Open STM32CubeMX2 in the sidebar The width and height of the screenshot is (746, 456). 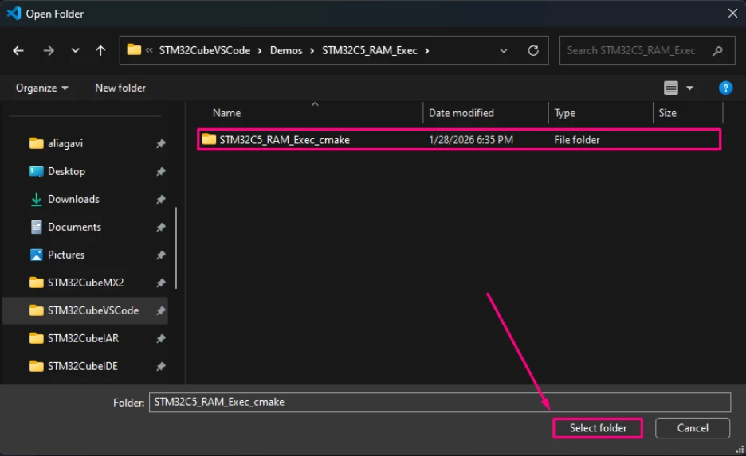coord(85,283)
